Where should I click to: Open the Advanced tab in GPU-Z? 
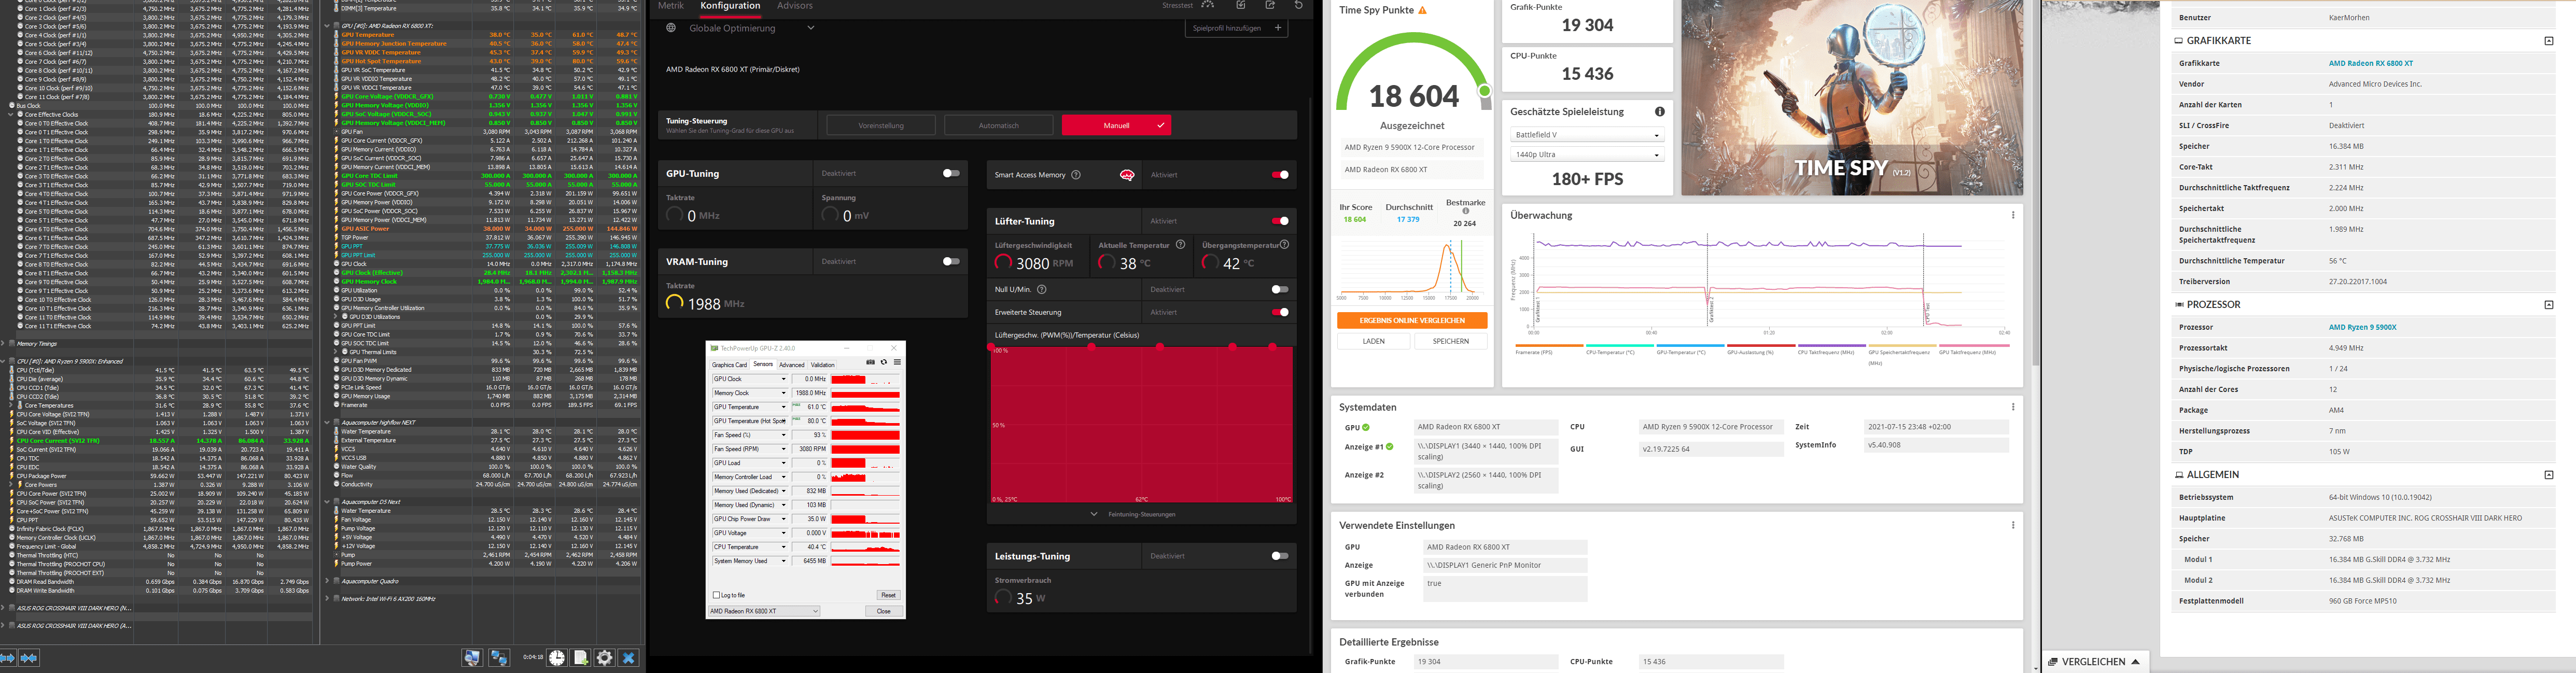(x=792, y=365)
